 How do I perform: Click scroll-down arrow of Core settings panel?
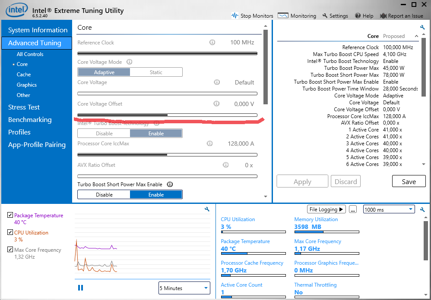[x=266, y=197]
